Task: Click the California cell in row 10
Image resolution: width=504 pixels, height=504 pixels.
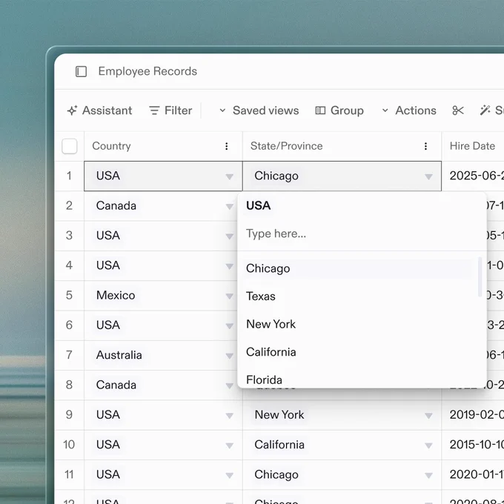Action: [342, 445]
